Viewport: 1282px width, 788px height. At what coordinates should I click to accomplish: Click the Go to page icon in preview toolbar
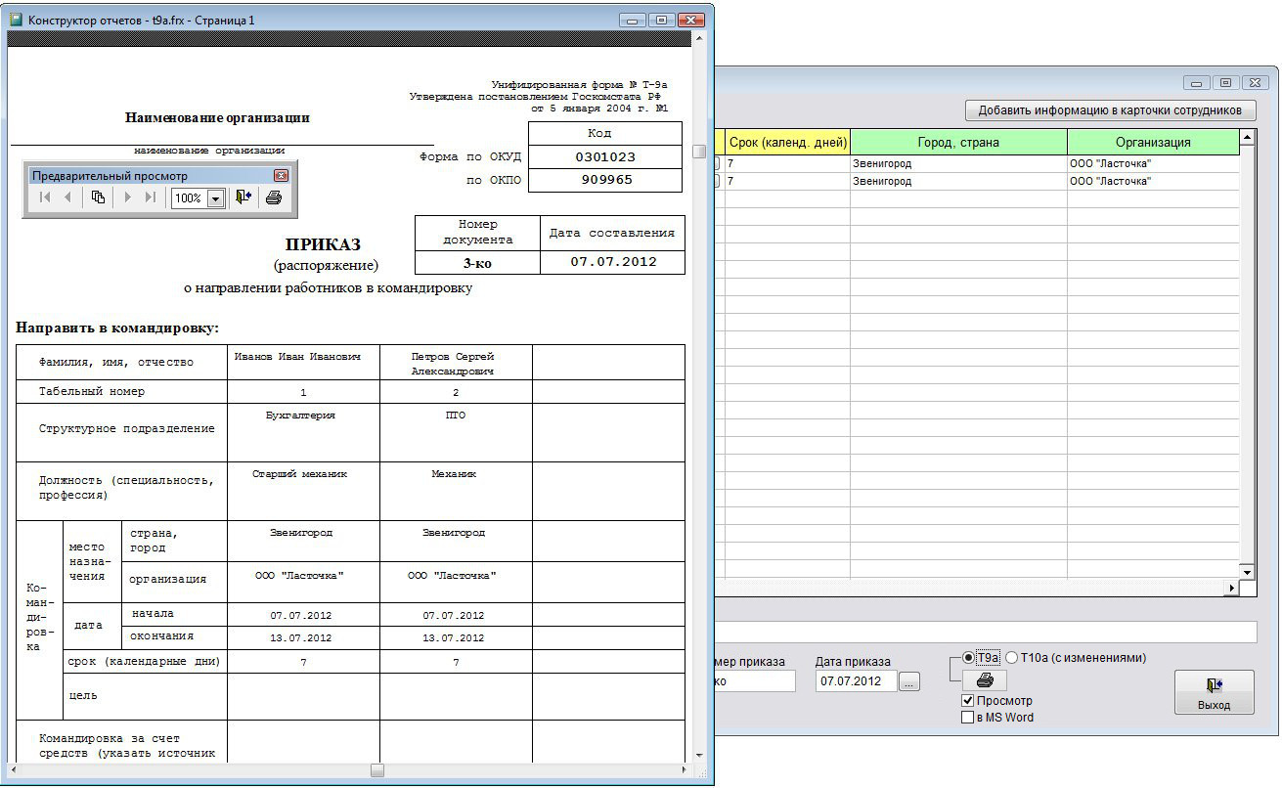click(98, 197)
